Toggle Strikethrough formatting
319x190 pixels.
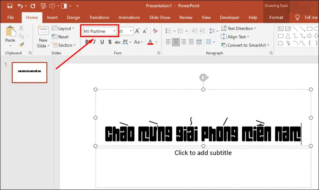pos(118,42)
